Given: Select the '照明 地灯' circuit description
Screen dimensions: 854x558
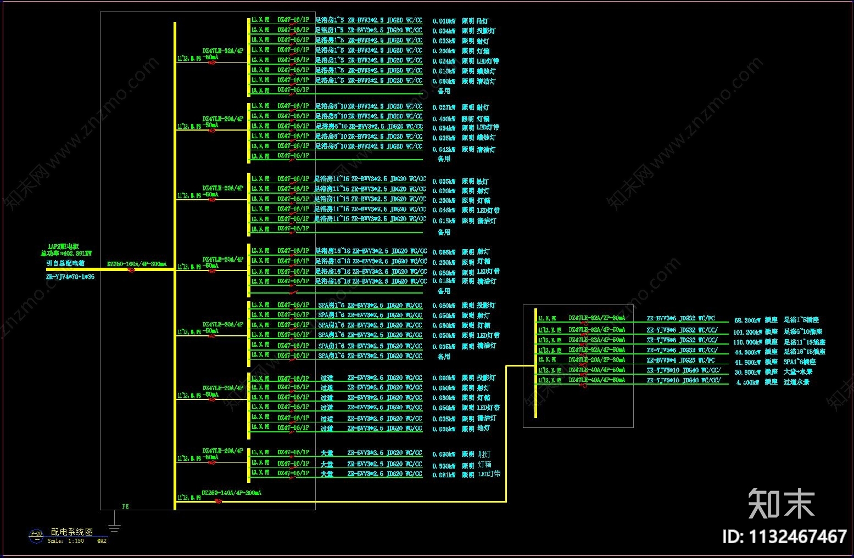Looking at the screenshot, I should 476,429.
